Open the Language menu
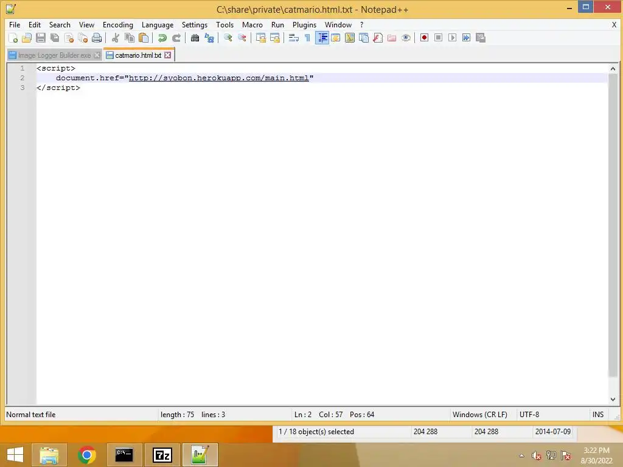 point(158,24)
